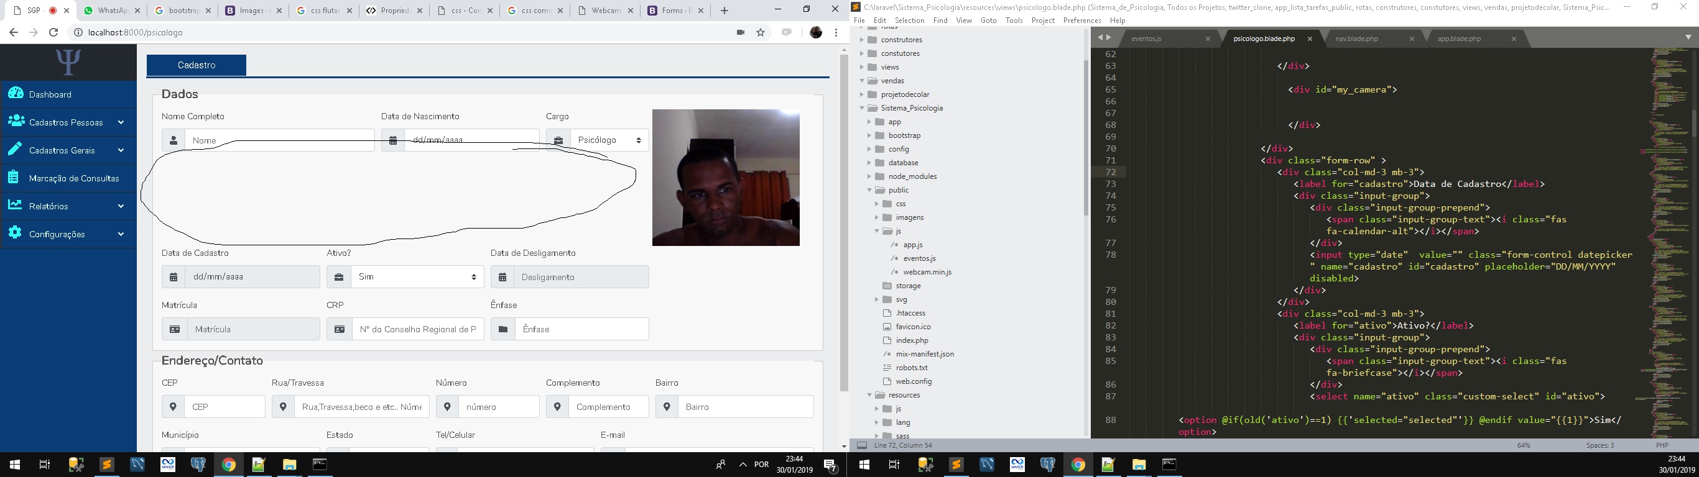Open webcam.min.js file in Sublime sidebar
Viewport: 1699px width, 477px height.
927,272
